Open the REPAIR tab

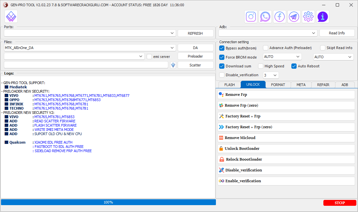coord(323,85)
